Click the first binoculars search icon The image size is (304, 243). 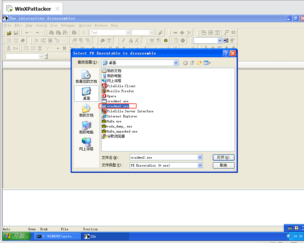(51, 33)
